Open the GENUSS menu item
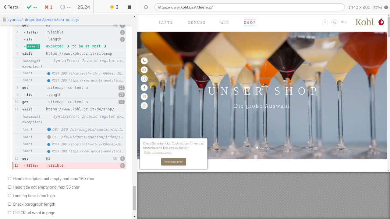The image size is (390, 219). pyautogui.click(x=197, y=23)
